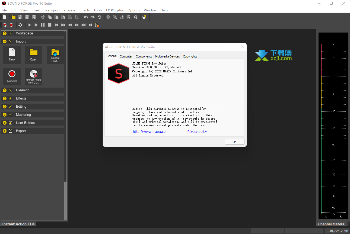Select the Envelope tool icon
This screenshot has height=234, width=350.
135,17
